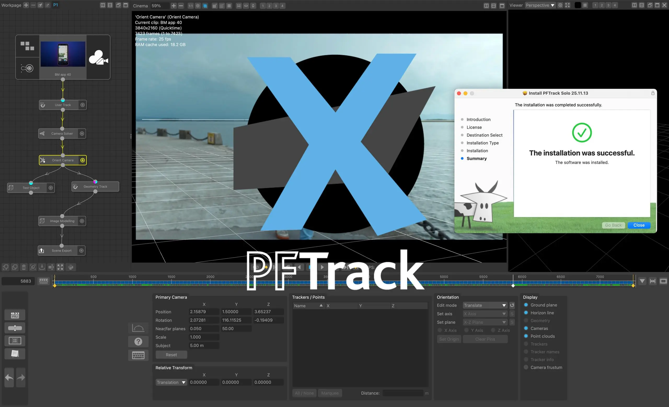Click the Viewer fit-to-view arrows icon
This screenshot has width=669, height=407.
(567, 5)
